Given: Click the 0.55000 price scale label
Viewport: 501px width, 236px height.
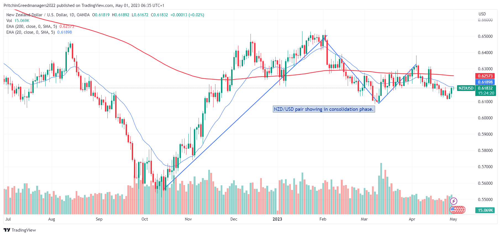Looking at the screenshot, I should (x=485, y=200).
